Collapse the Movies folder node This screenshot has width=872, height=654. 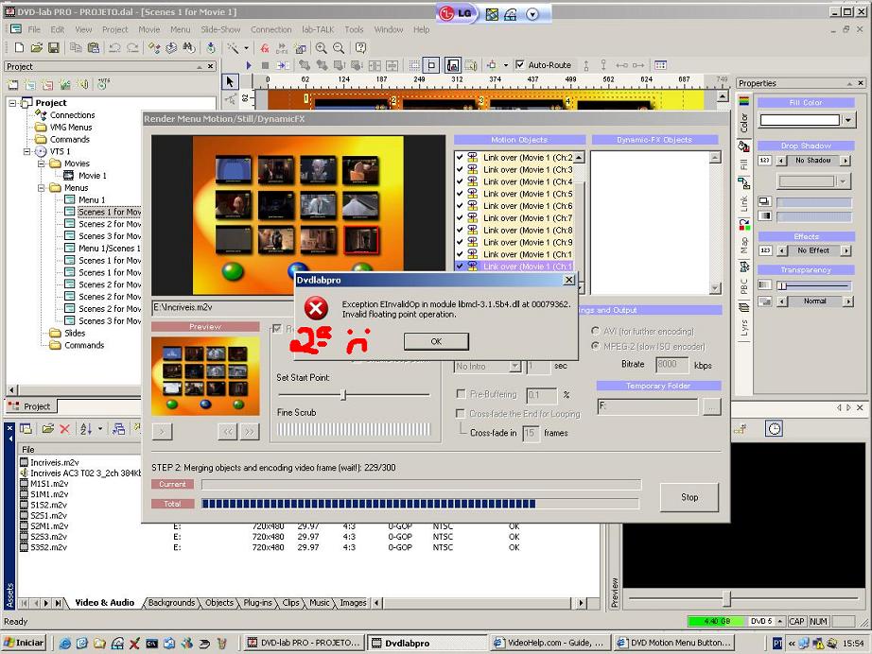42,163
